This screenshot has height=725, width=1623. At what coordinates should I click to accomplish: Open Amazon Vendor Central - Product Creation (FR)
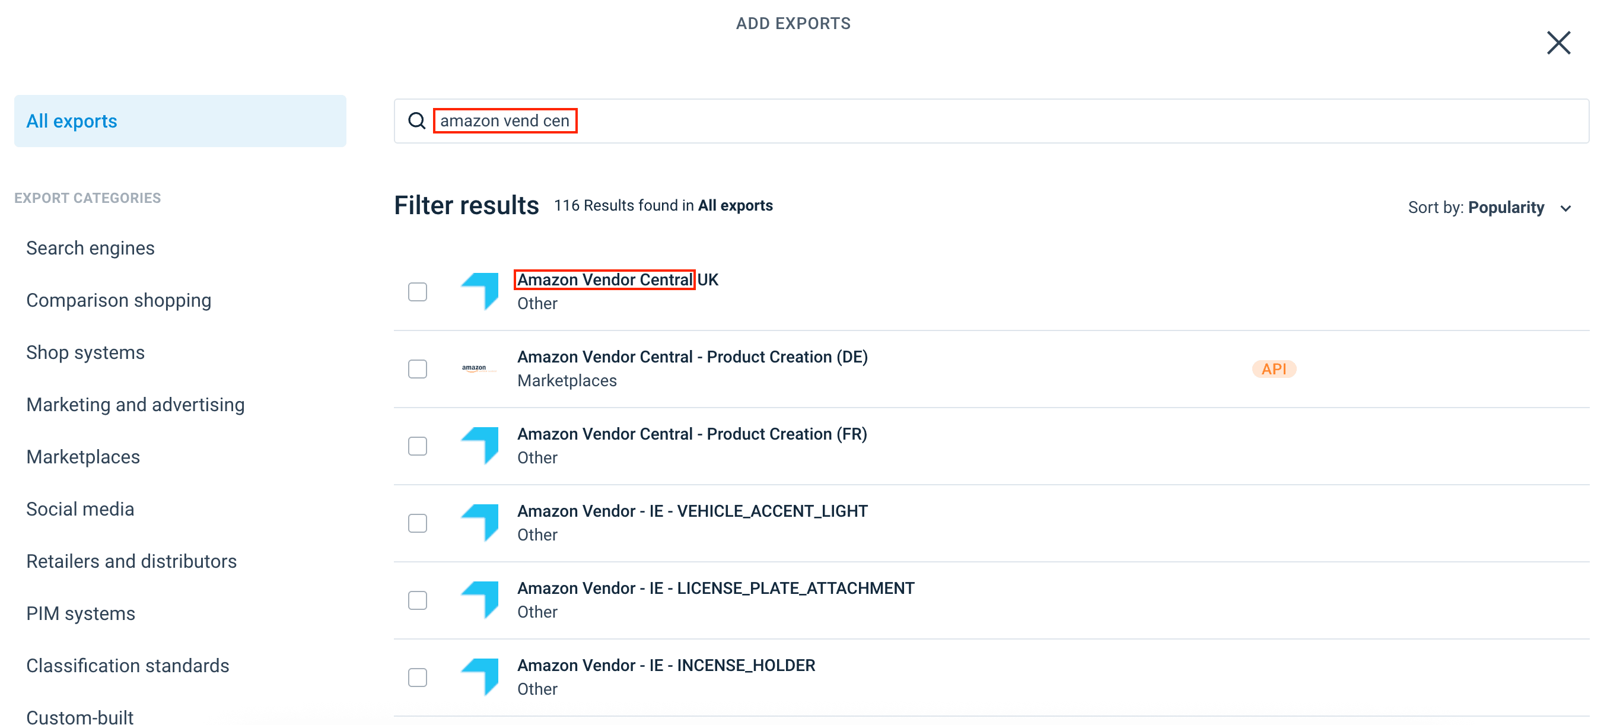(692, 434)
